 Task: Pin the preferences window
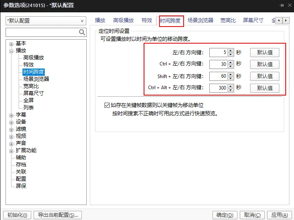[x=281, y=6]
